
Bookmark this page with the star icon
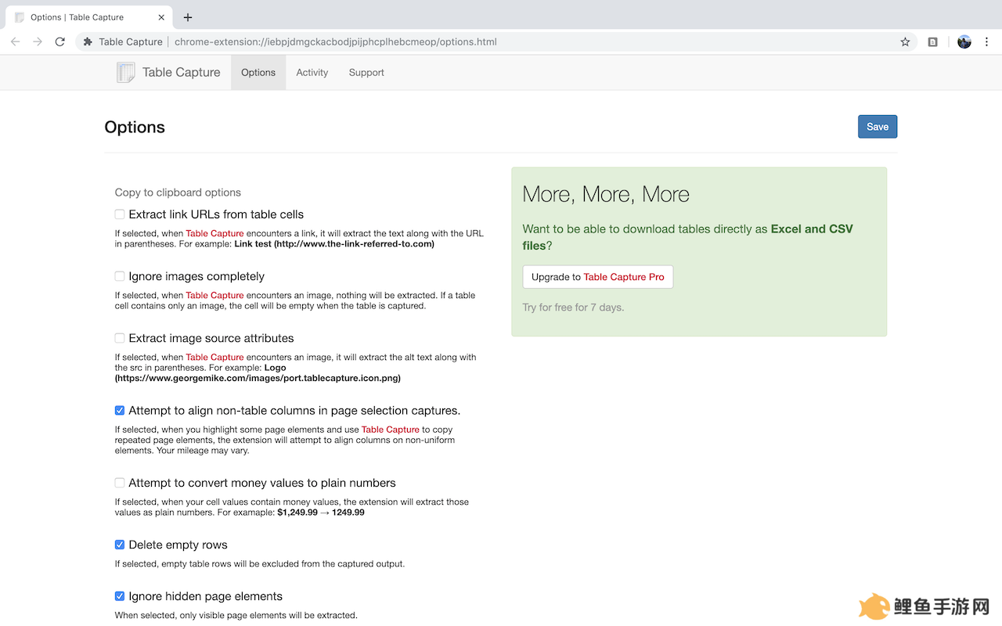(905, 41)
